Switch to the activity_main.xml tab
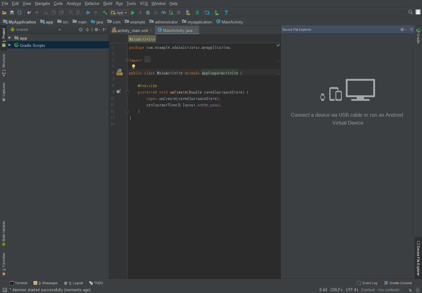Image resolution: width=422 pixels, height=293 pixels. point(132,30)
